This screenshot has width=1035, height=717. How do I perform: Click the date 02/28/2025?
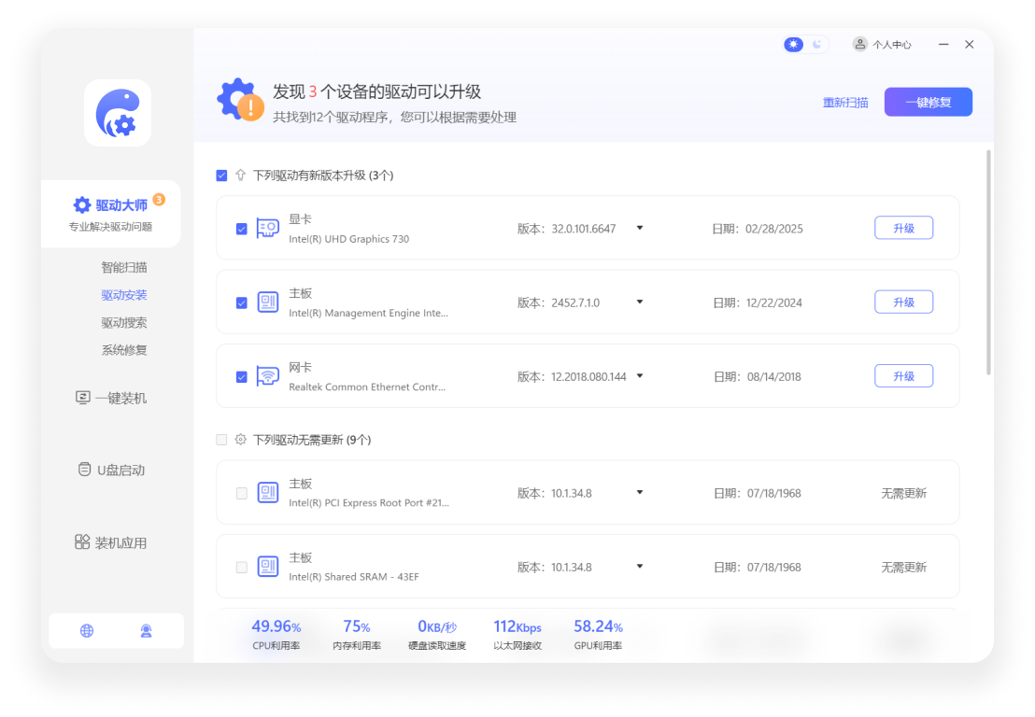click(x=774, y=229)
